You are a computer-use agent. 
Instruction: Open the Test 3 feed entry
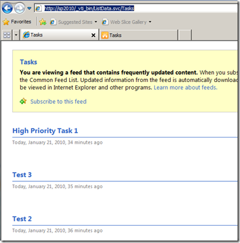pos(22,175)
